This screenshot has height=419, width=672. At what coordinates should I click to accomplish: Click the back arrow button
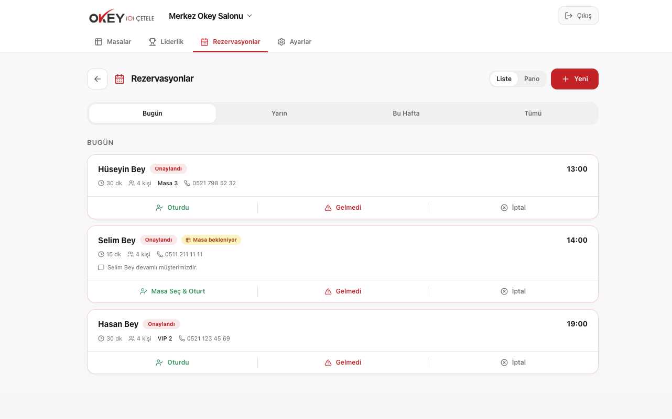coord(97,79)
